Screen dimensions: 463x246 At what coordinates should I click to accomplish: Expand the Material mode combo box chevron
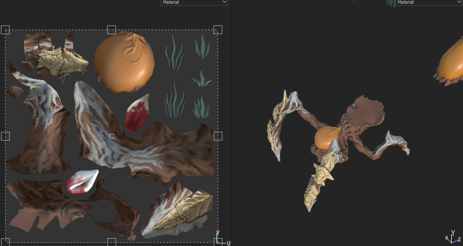pyautogui.click(x=224, y=2)
